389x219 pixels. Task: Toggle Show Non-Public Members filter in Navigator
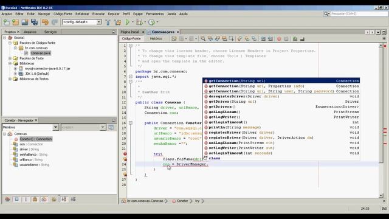tap(35, 199)
